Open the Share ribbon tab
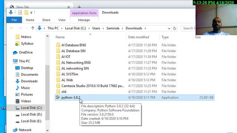Image resolution: width=237 pixels, height=133 pixels. point(46,20)
